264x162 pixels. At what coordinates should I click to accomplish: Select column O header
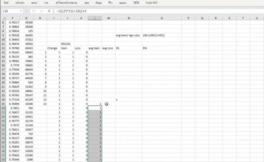point(162,18)
